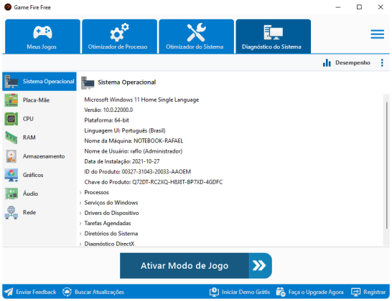This screenshot has width=392, height=301.
Task: Select Tarefas Agendadas row
Action: tap(108, 223)
